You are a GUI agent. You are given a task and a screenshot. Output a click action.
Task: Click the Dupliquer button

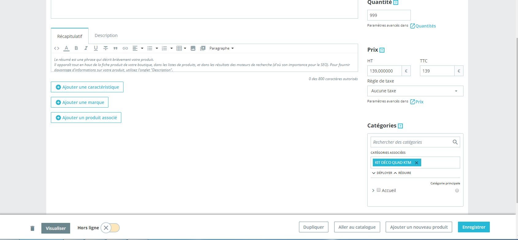coord(314,227)
